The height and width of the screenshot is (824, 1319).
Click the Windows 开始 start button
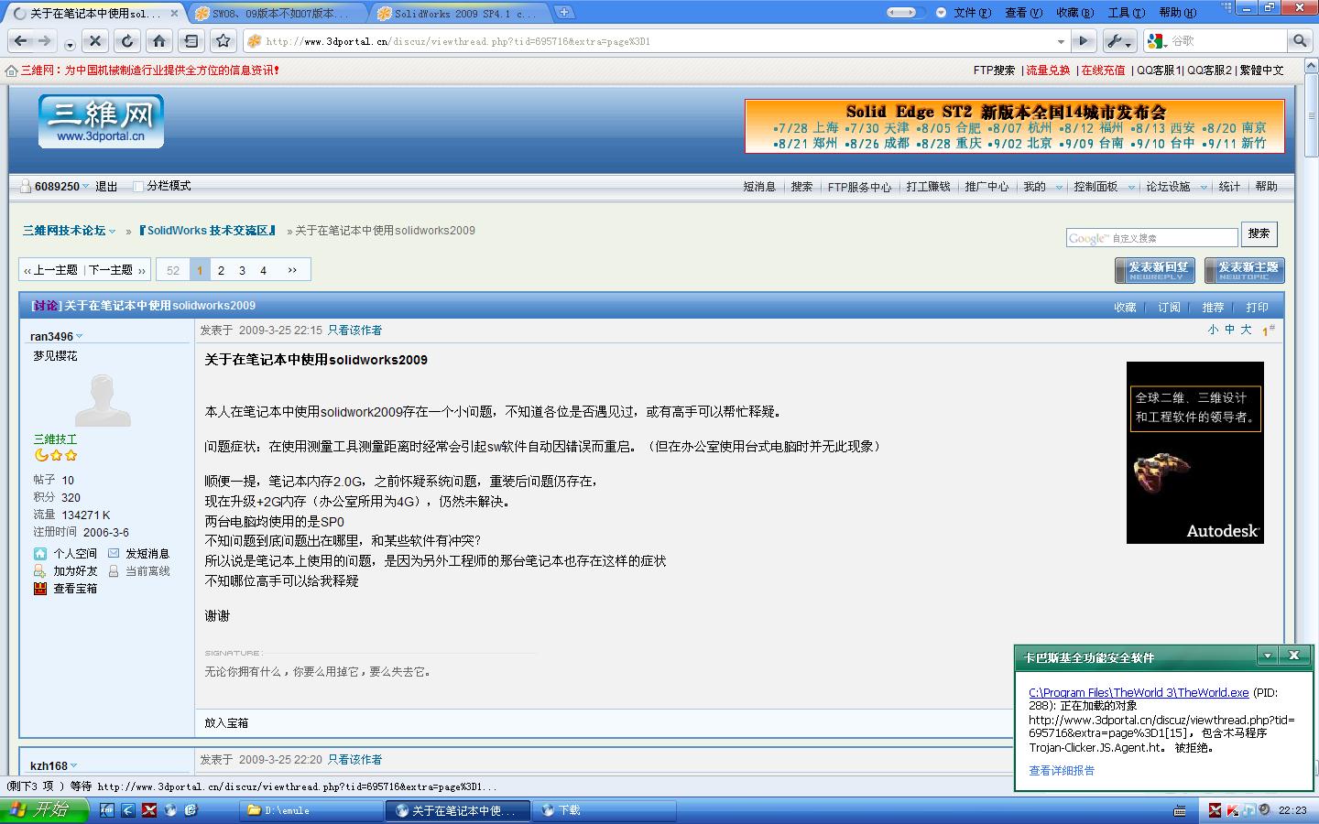click(x=44, y=810)
